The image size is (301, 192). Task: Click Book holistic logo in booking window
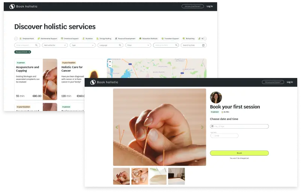[104, 82]
